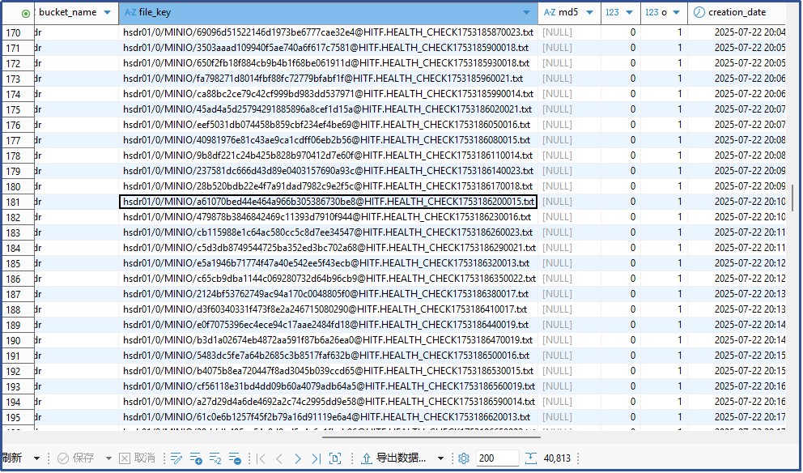Screen dimensions: 803x473
Task: Expand the 刷新 refresh dropdown arrow
Action: (x=36, y=458)
